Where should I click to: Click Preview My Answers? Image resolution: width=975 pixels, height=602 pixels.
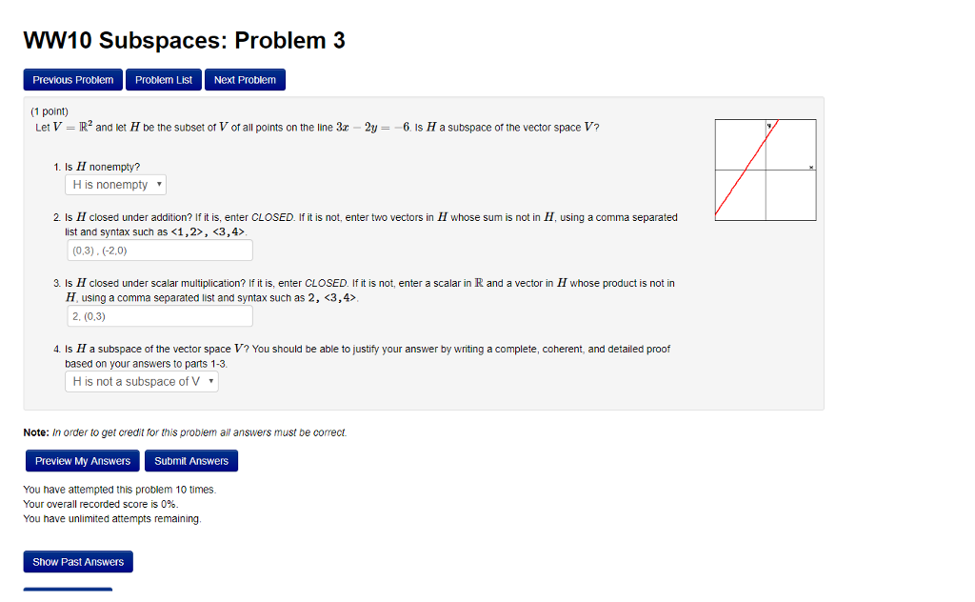tap(82, 460)
